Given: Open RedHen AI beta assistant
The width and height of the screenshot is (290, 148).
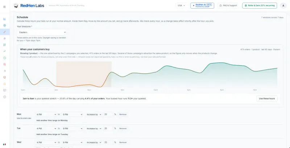Looking at the screenshot, I should click(x=202, y=5).
